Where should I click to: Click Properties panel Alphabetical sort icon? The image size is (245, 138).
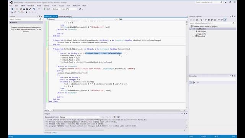tap(194, 82)
